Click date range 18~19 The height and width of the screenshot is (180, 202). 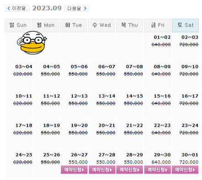tap(51, 125)
